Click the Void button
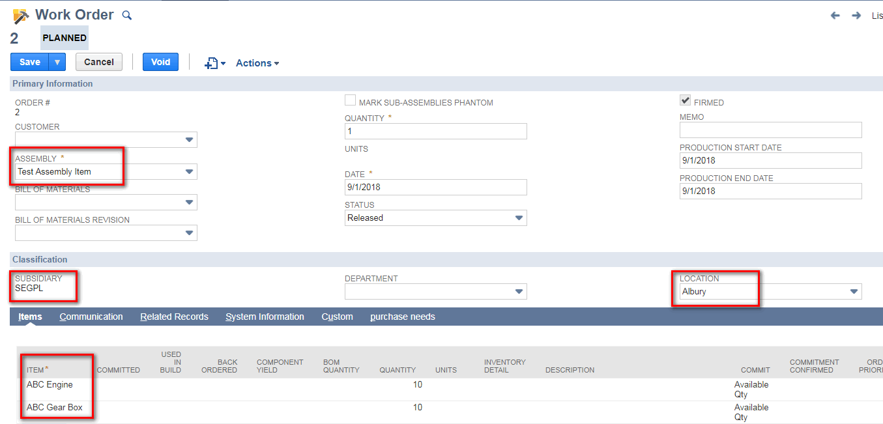Viewport: 883px width, 424px height. tap(160, 61)
